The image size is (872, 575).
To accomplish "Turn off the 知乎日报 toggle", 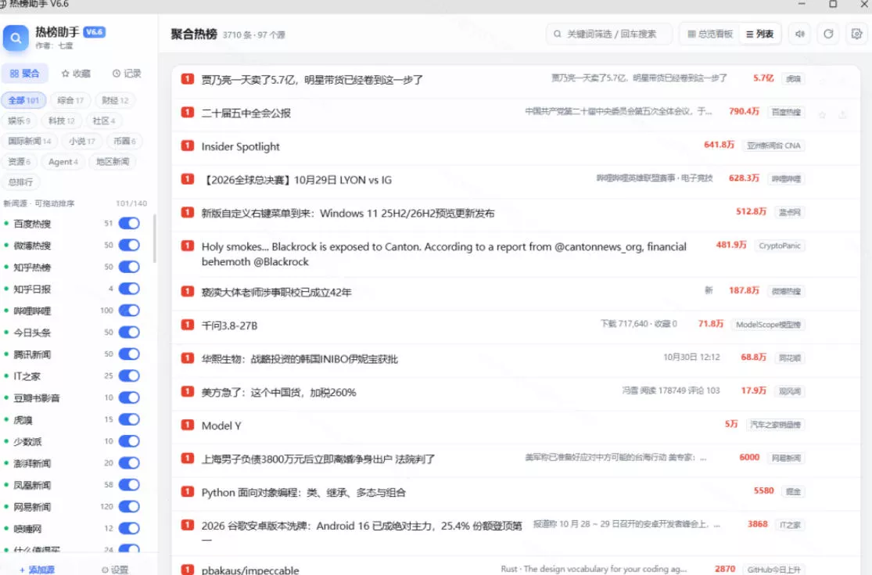I will pos(129,288).
